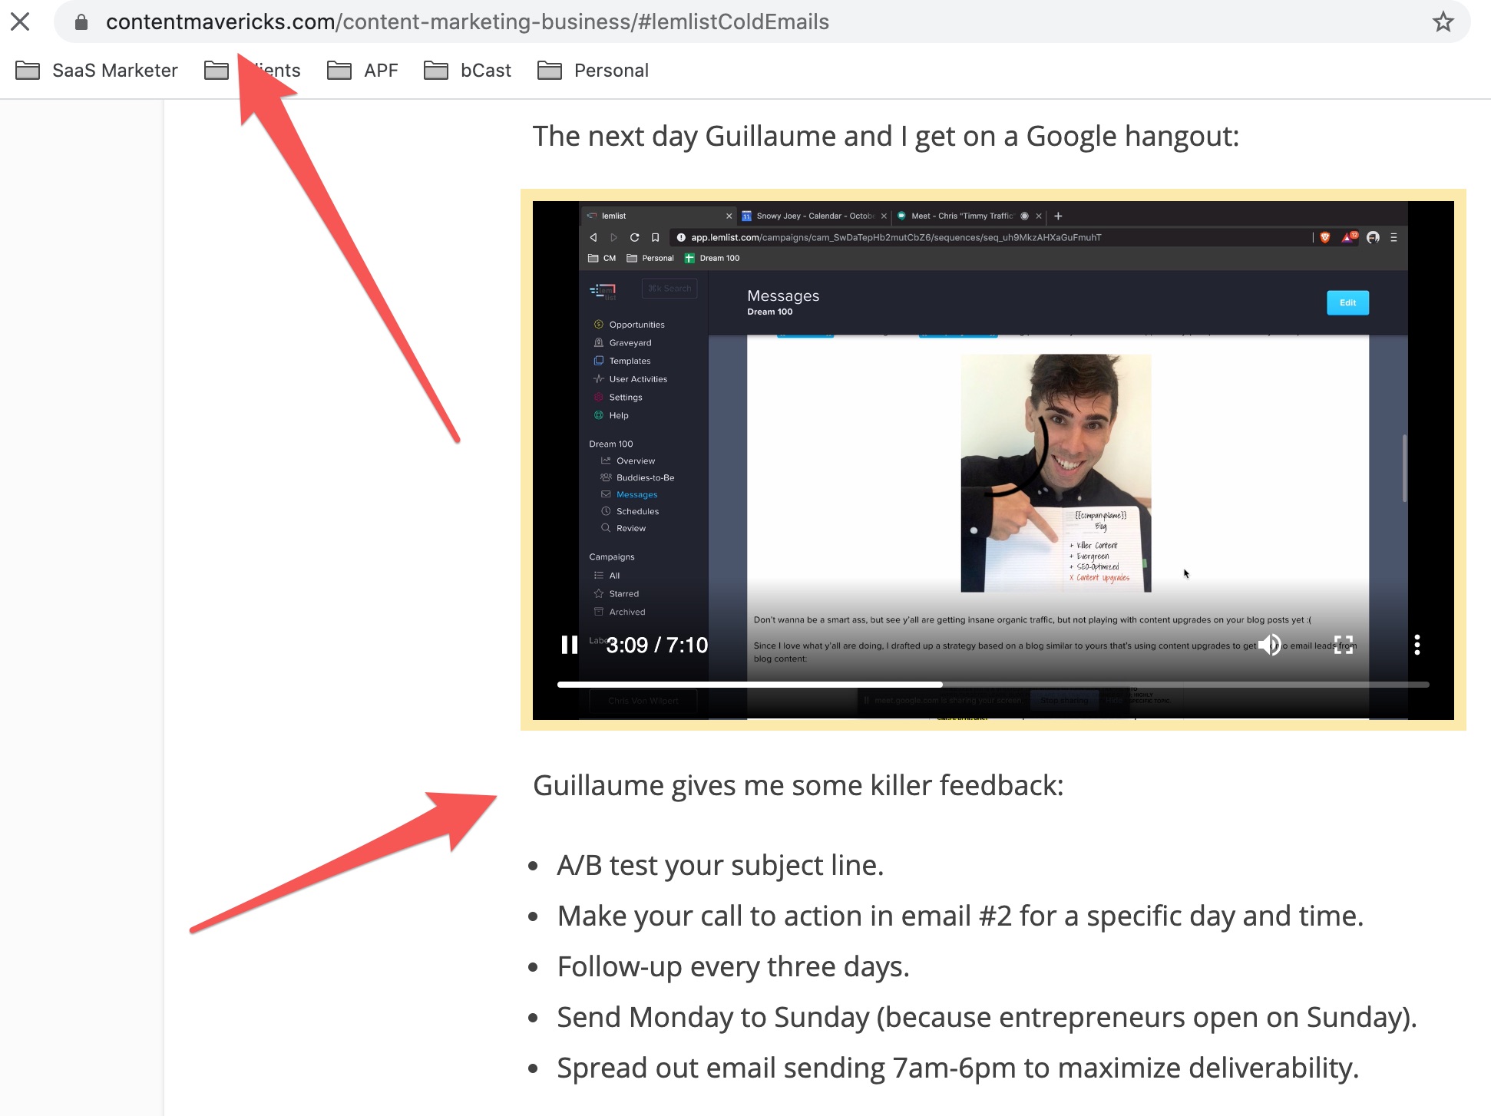
Task: Open hamburger menu in video browser
Action: pos(1393,237)
